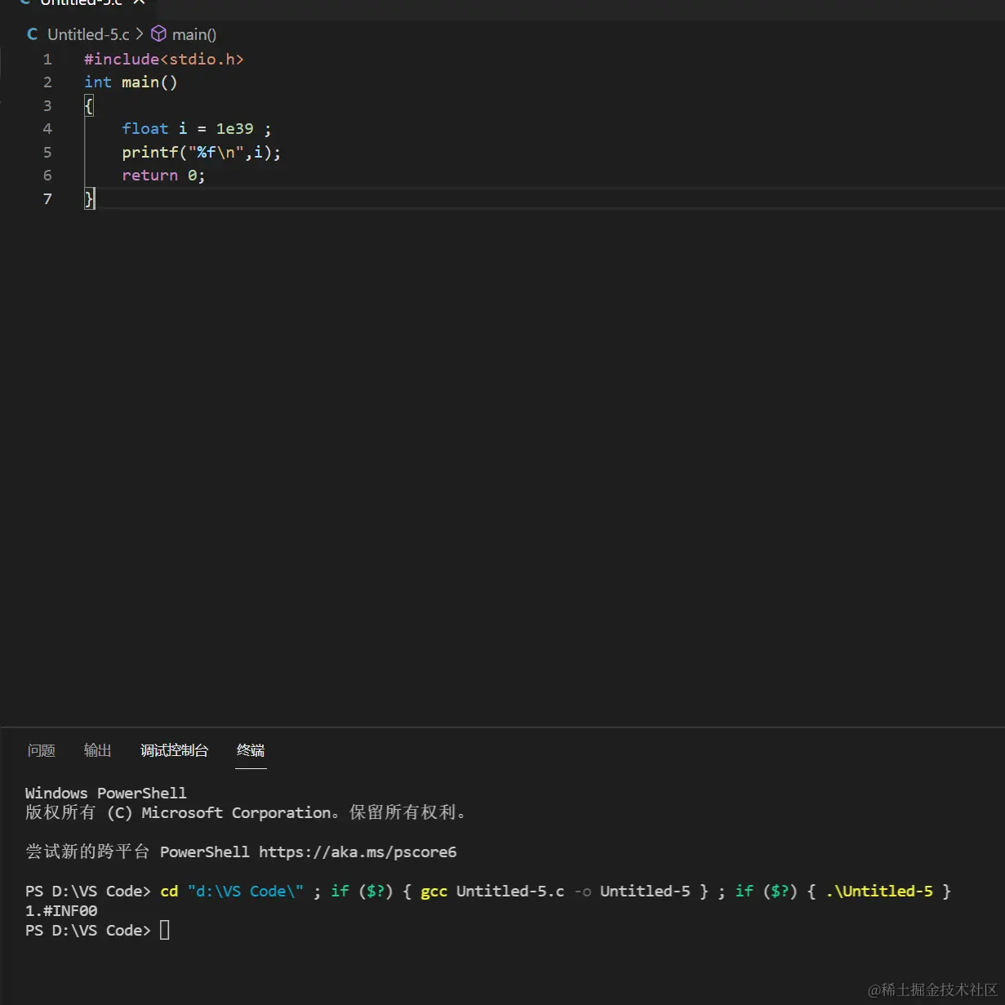The width and height of the screenshot is (1005, 1005).
Task: Click line number 5 in gutter
Action: (47, 153)
